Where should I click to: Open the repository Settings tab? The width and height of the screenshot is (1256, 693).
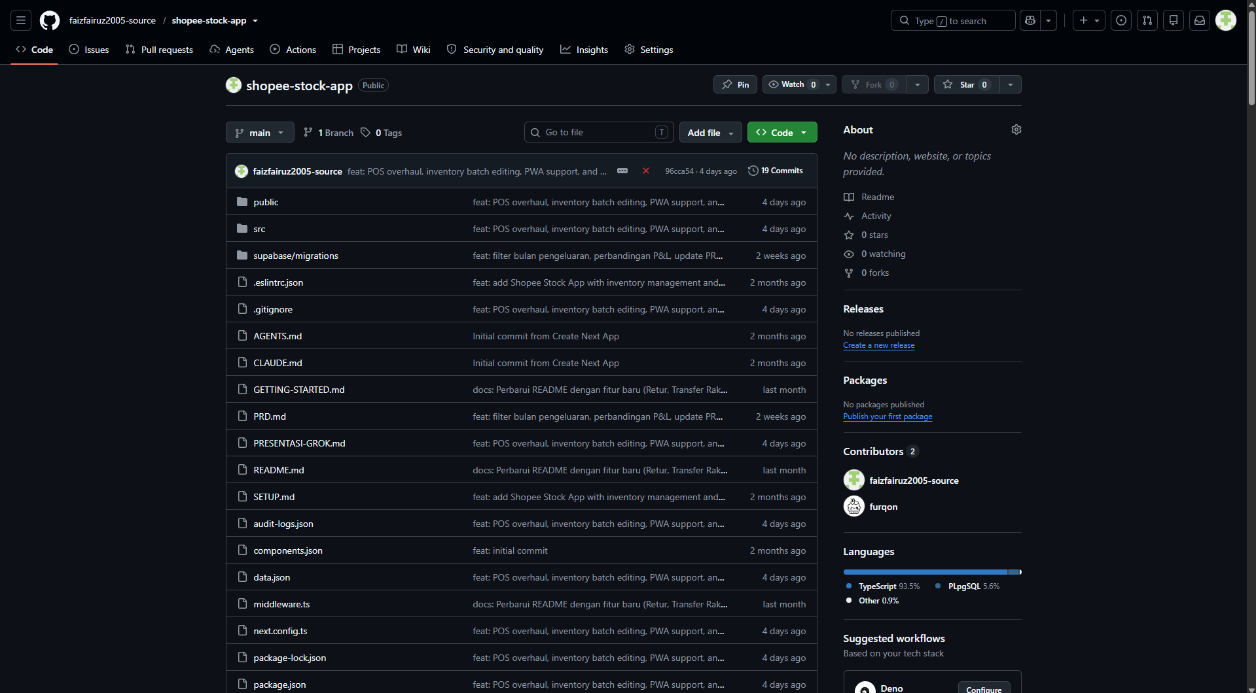(649, 50)
